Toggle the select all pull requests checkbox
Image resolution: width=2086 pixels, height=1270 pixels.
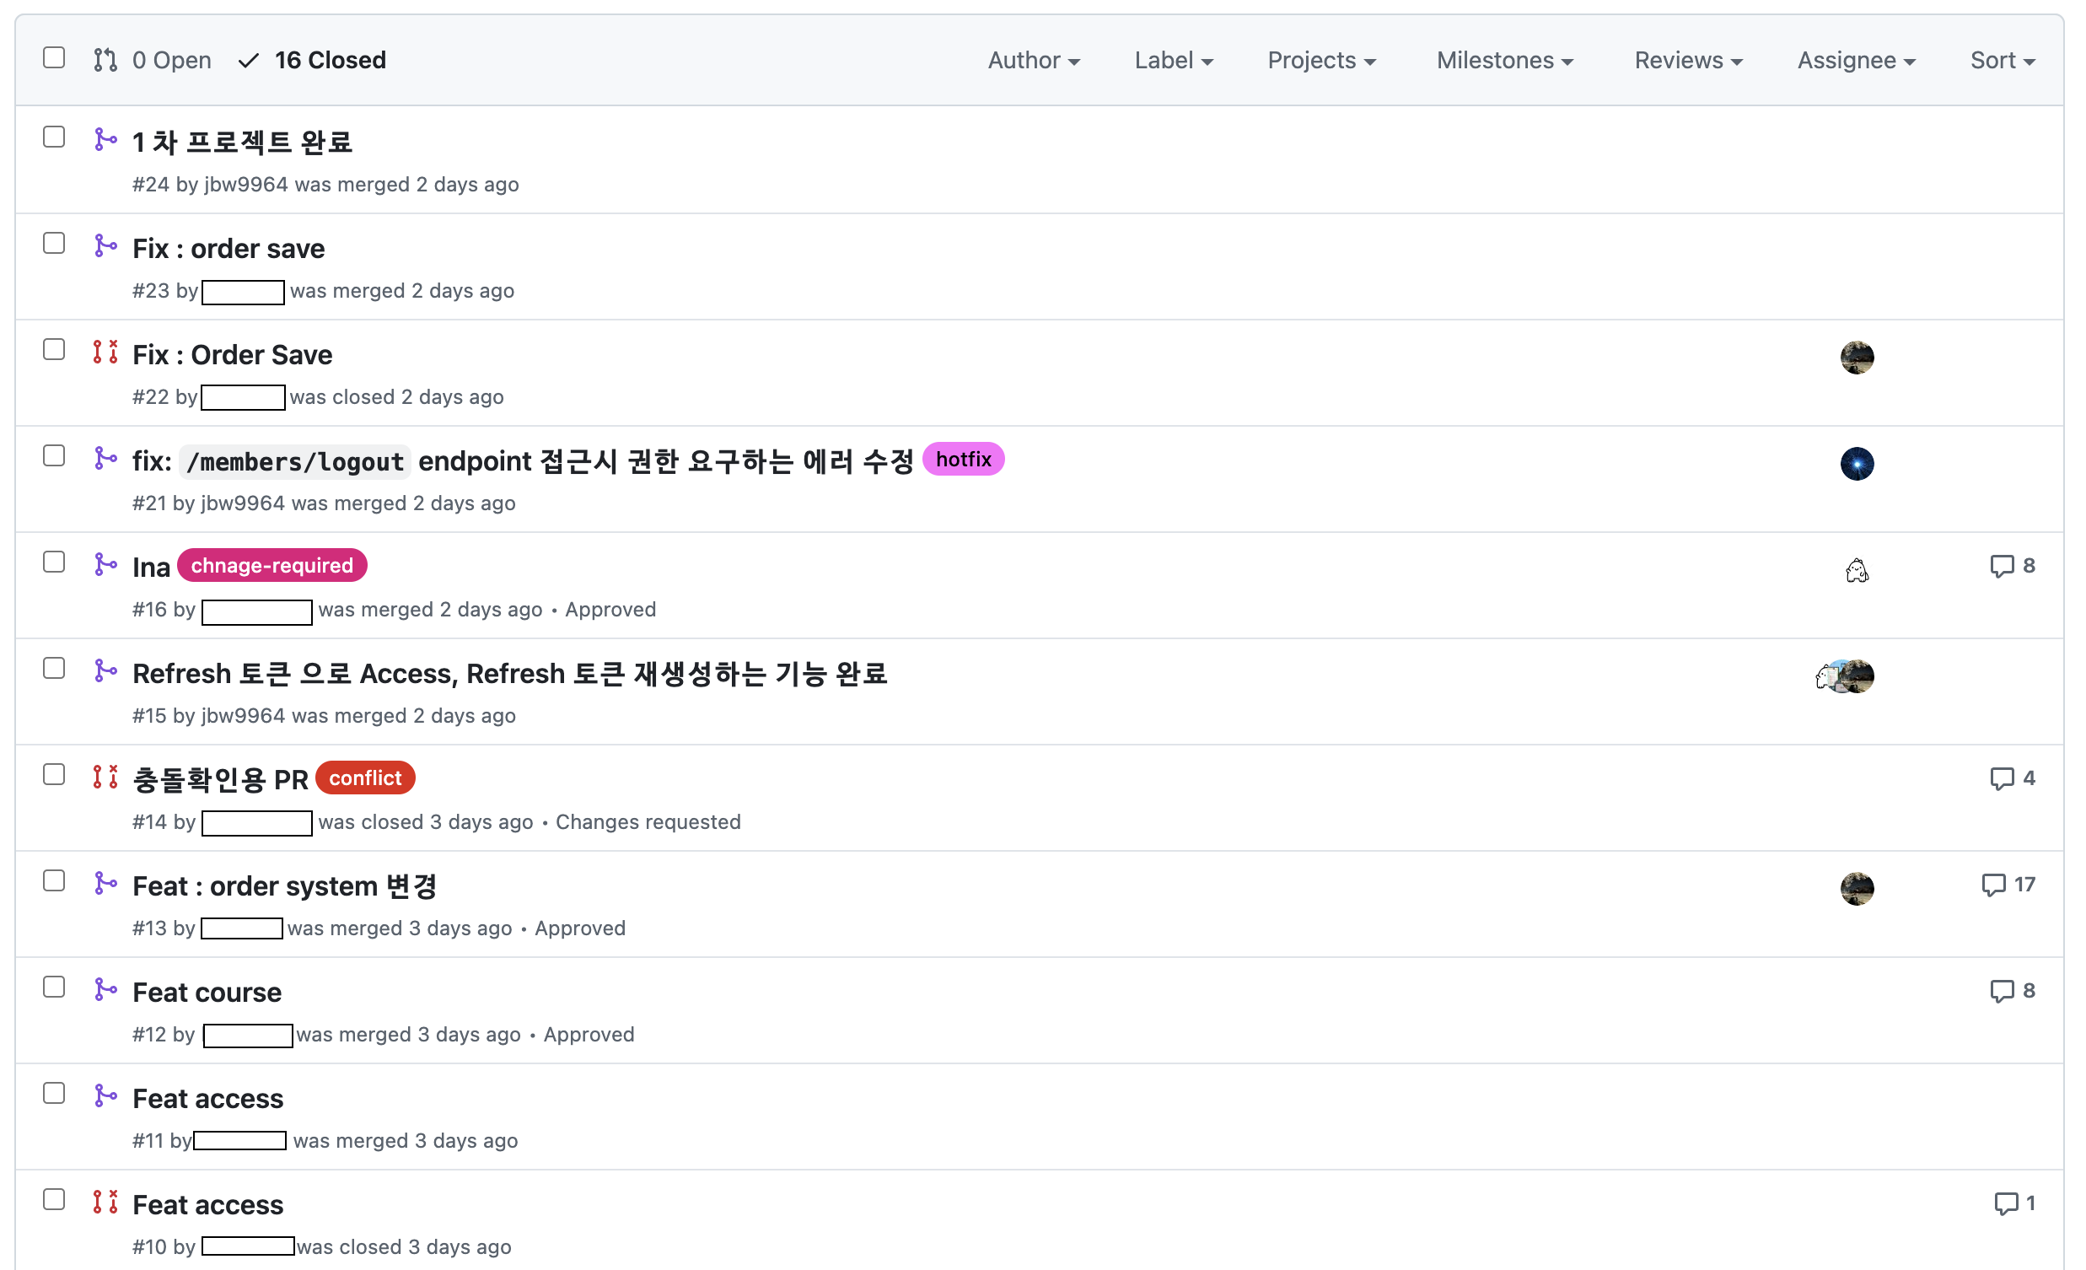click(x=54, y=58)
